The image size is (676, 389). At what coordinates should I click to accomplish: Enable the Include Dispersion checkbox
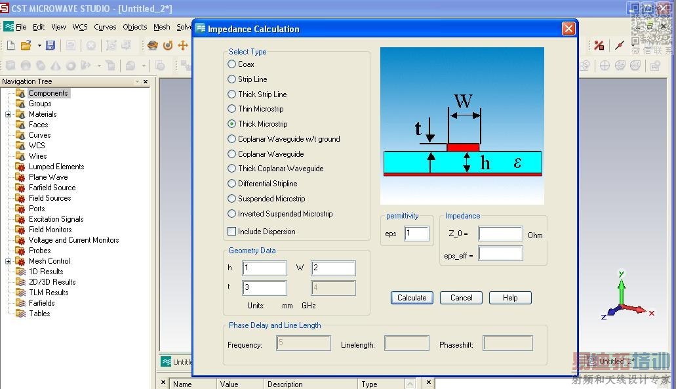[231, 231]
